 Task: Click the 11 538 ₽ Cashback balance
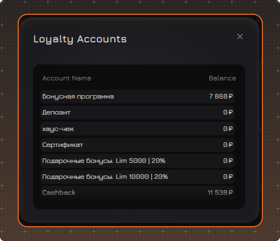220,193
